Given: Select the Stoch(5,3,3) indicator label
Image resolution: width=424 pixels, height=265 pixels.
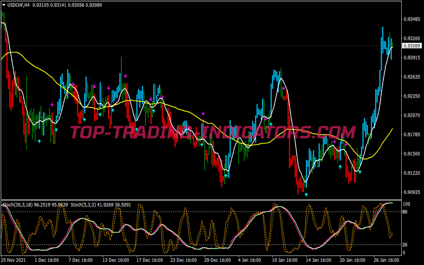Looking at the screenshot, I should (83, 205).
